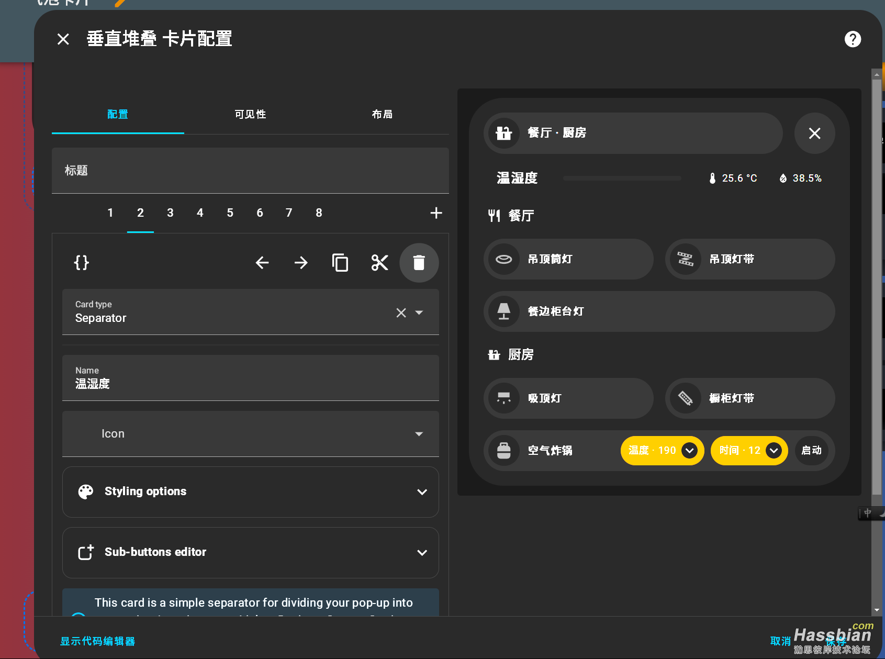Viewport: 885px width, 659px height.
Task: Click the Name field containing 温湿度
Action: tap(251, 378)
